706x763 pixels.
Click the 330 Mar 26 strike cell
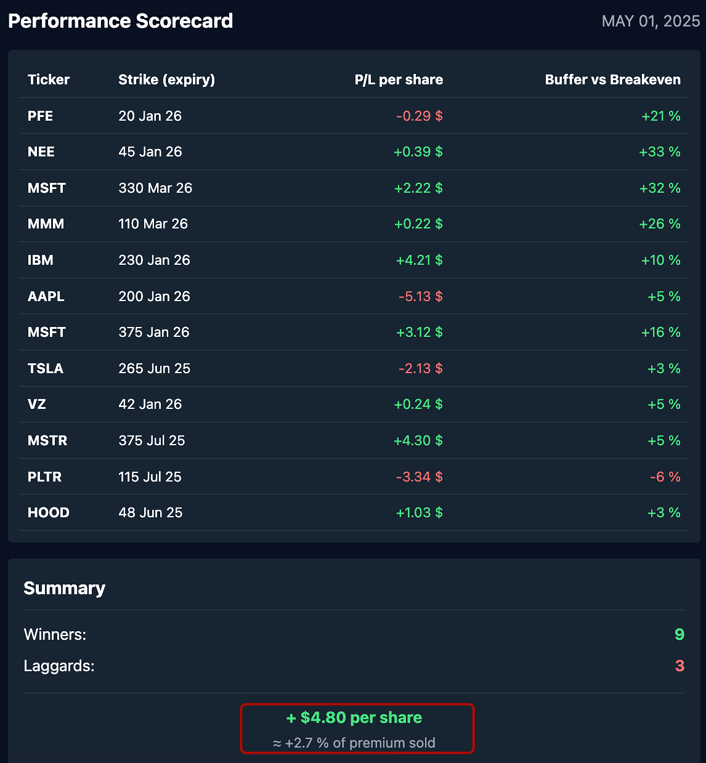tap(155, 188)
